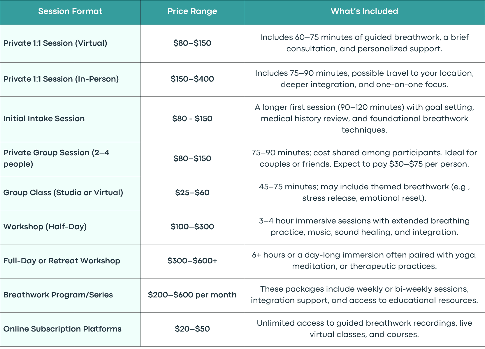Screen dimensions: 485x349
Task: Click the Full-Day or Retreat Workshop label
Action: coord(62,261)
